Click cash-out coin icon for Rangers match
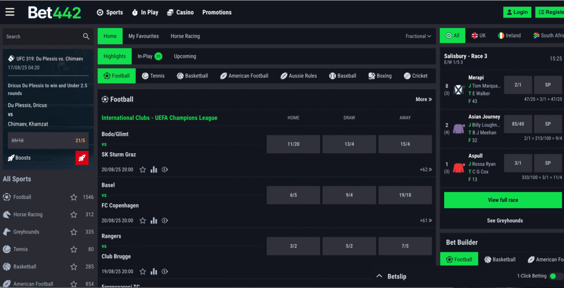564x288 pixels. click(165, 272)
